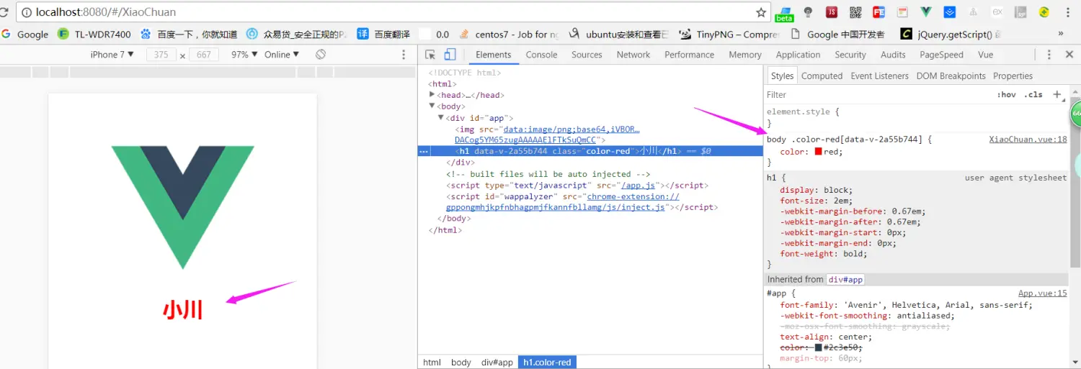The height and width of the screenshot is (369, 1081).
Task: Select html in breadcrumb bar
Action: pos(432,363)
